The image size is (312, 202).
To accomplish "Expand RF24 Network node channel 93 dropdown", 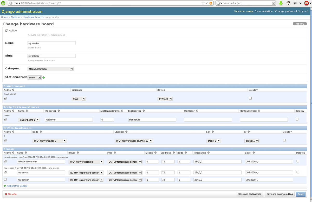I will tap(134, 141).
